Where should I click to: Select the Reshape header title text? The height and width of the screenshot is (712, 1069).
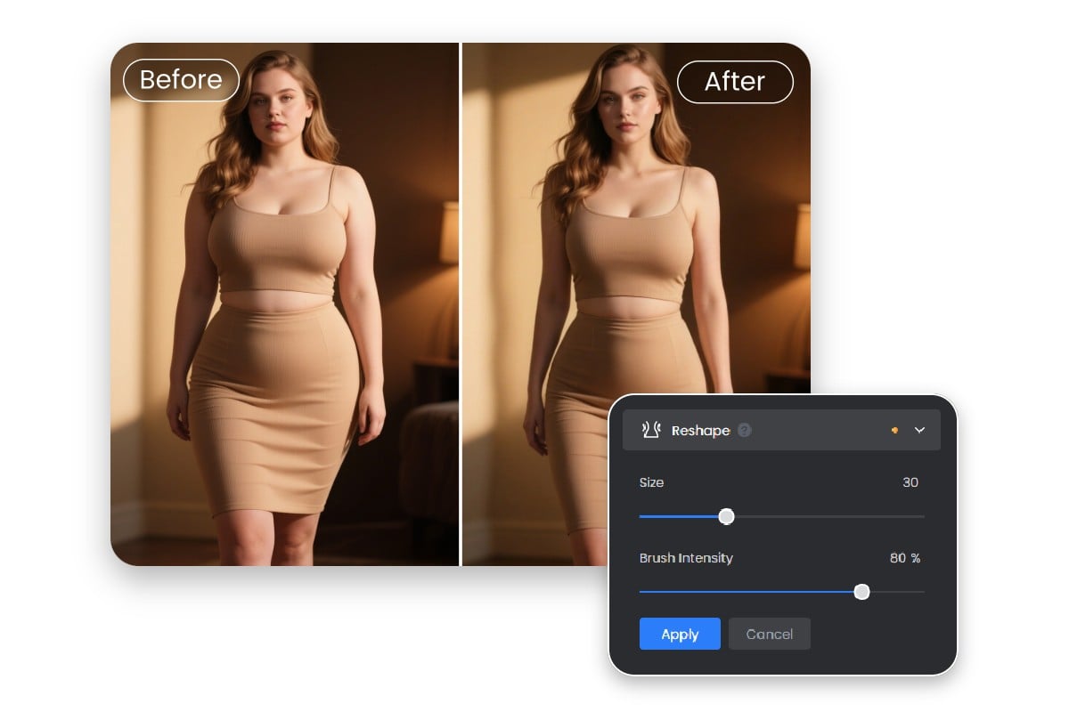pos(700,431)
